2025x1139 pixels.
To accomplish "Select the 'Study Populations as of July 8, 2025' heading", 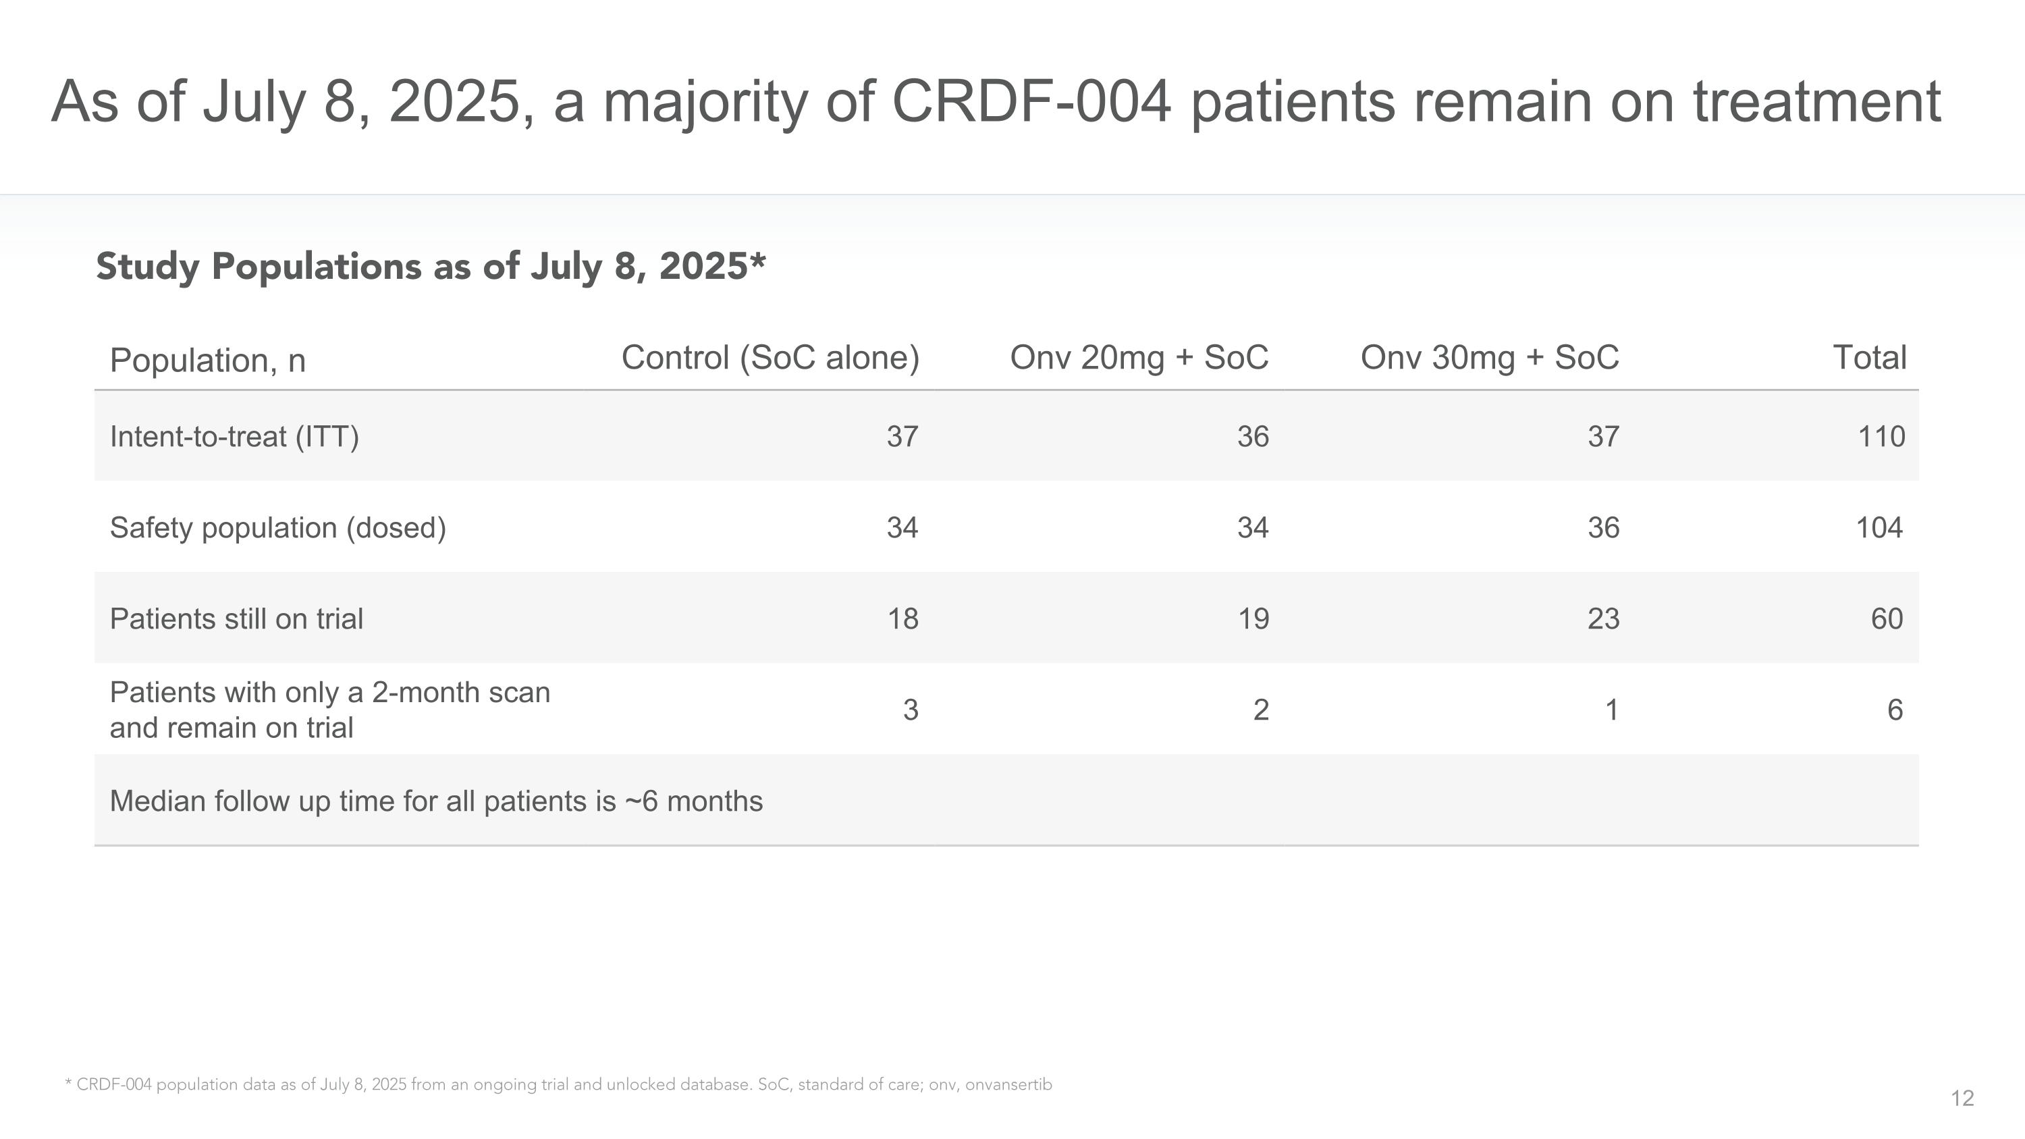I will click(x=430, y=267).
